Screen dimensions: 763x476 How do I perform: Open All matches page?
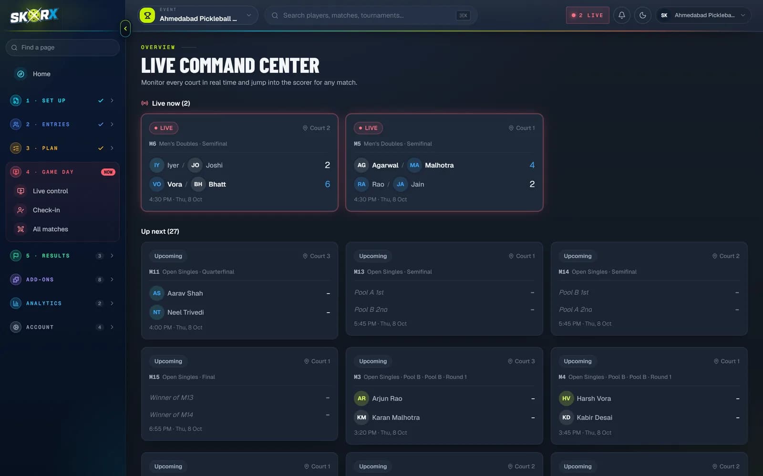62,229
